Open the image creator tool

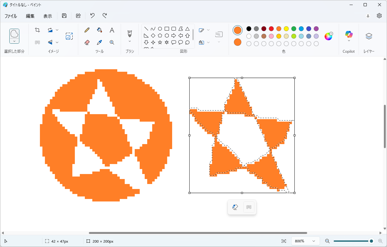click(x=69, y=36)
